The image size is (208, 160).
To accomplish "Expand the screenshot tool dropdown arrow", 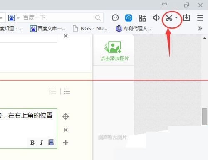I will (x=176, y=17).
